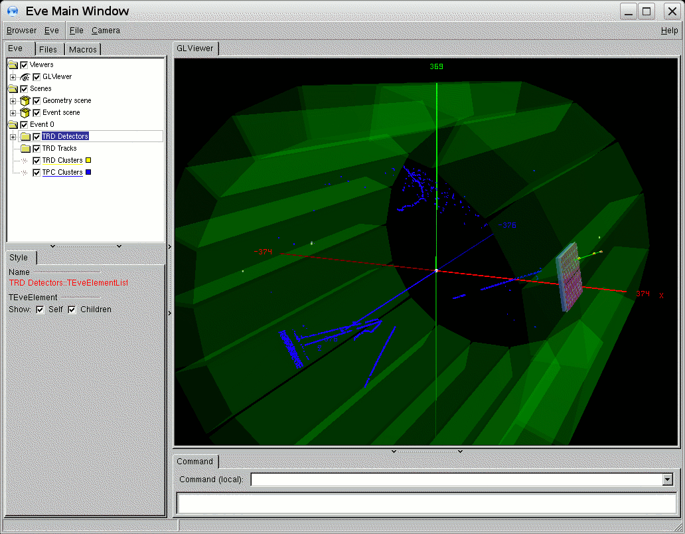Image resolution: width=685 pixels, height=534 pixels.
Task: Click the Event scene box icon
Action: pyautogui.click(x=25, y=113)
